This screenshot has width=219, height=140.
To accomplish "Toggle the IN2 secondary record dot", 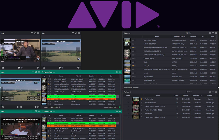I will 62,68.
